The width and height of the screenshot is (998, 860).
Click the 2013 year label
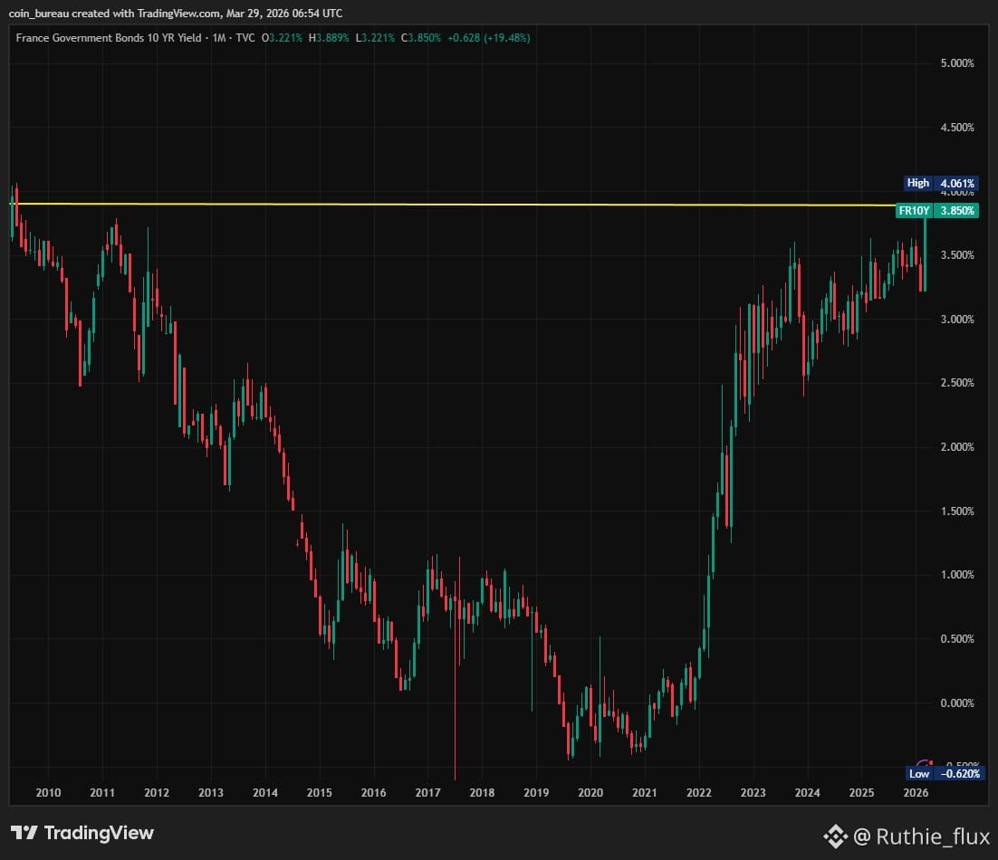(x=211, y=793)
